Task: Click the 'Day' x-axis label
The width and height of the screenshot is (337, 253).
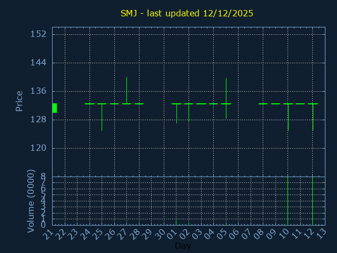Action: [183, 246]
